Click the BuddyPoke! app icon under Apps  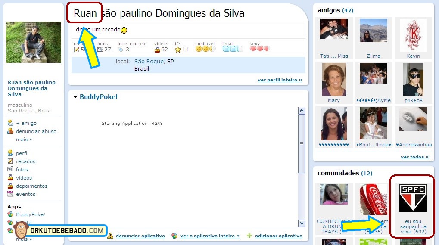pyautogui.click(x=10, y=214)
